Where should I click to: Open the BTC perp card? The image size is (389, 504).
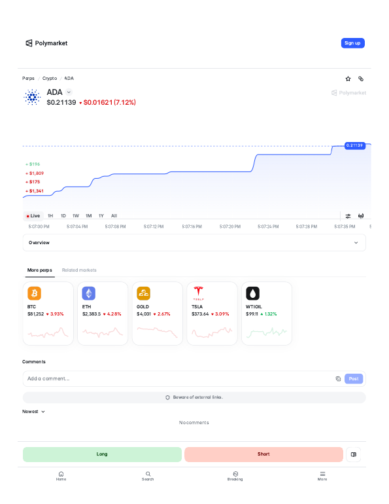coord(48,314)
